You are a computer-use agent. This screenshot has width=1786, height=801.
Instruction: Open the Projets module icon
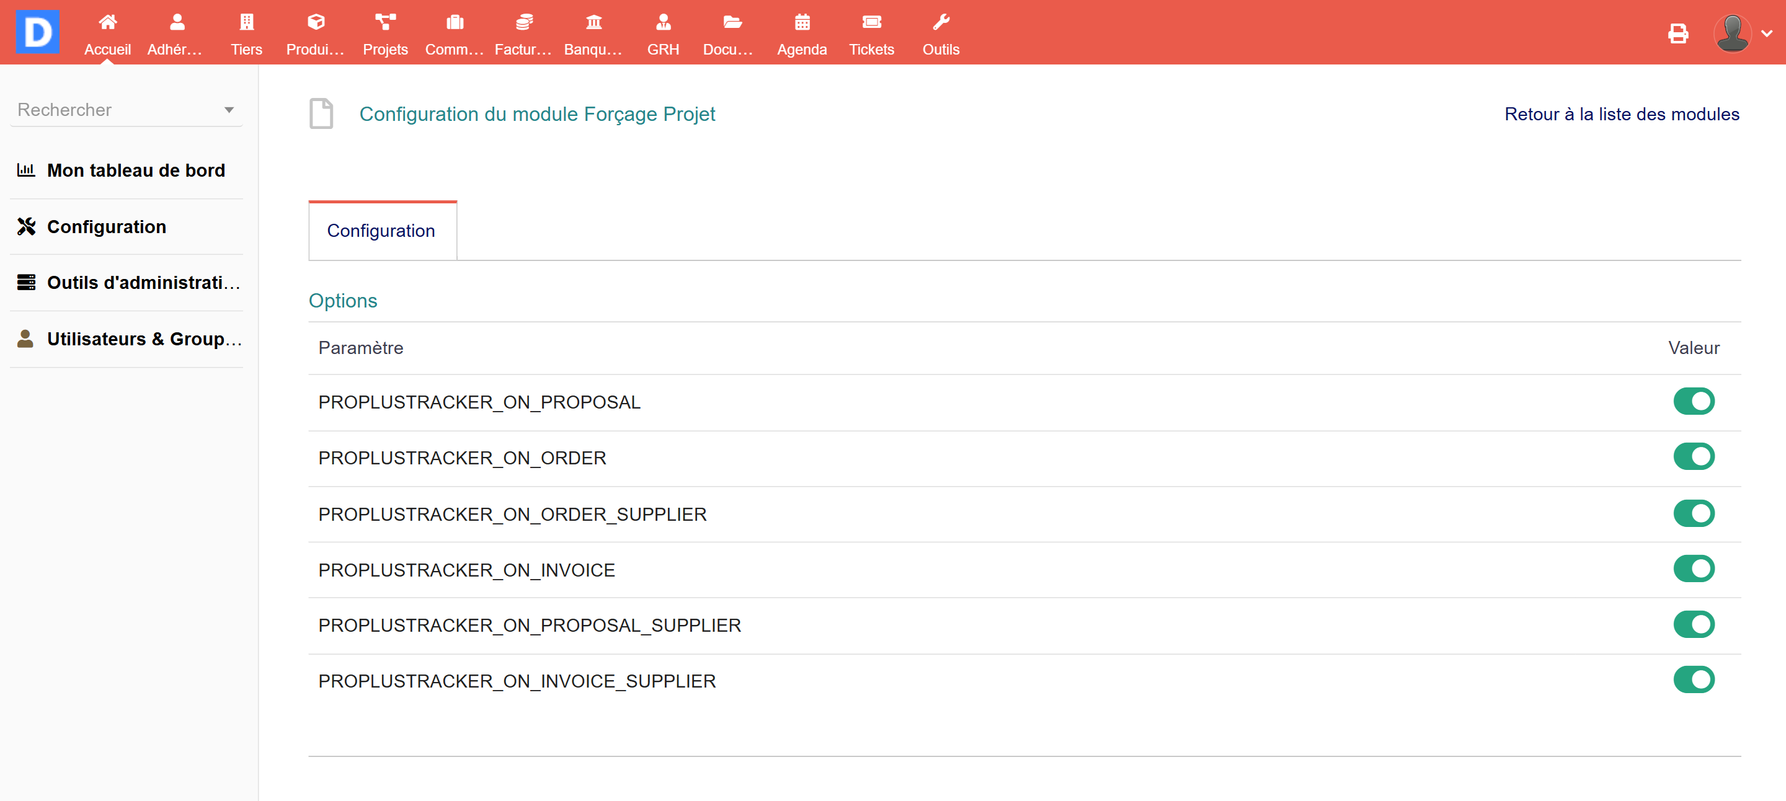(384, 23)
